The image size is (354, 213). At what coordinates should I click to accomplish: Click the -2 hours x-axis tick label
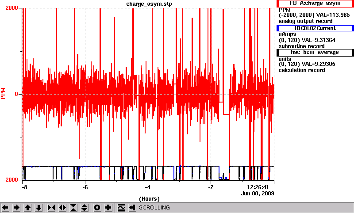pyautogui.click(x=211, y=187)
